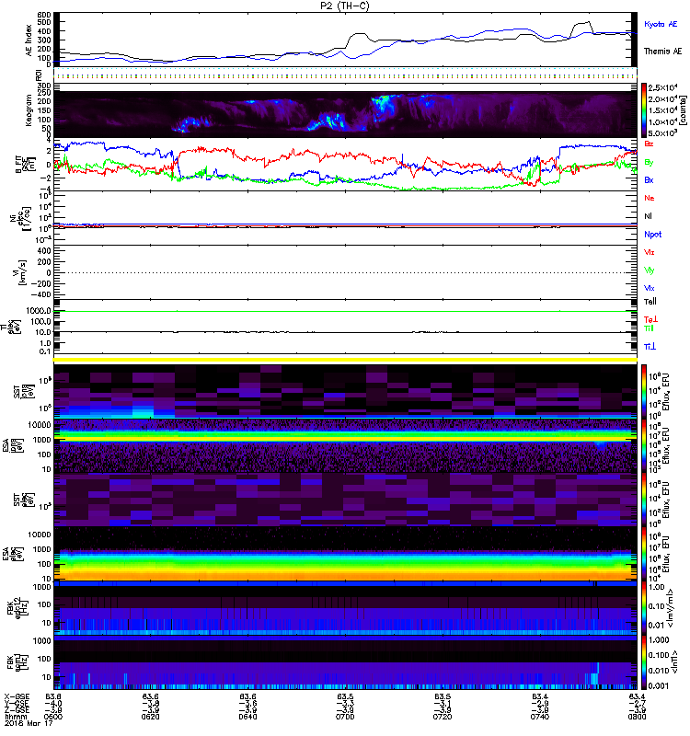Click the red 'Bz' legend entry

(650, 144)
